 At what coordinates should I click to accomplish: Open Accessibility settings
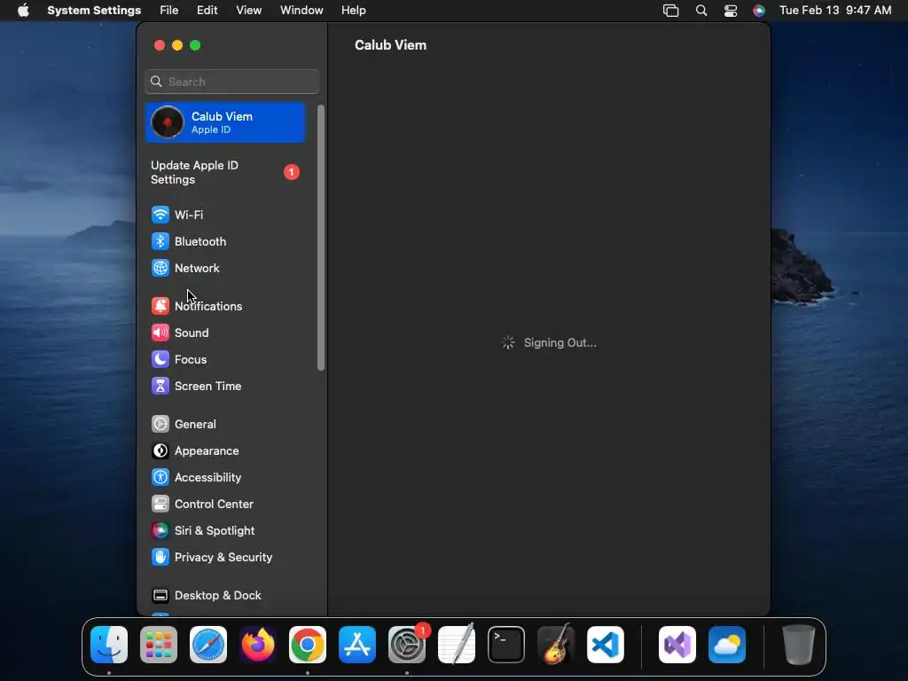pos(226,478)
